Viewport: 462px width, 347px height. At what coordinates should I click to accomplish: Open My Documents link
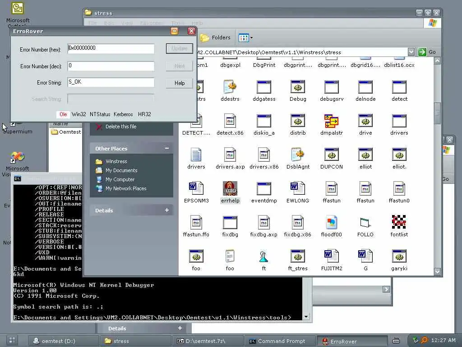tap(121, 170)
